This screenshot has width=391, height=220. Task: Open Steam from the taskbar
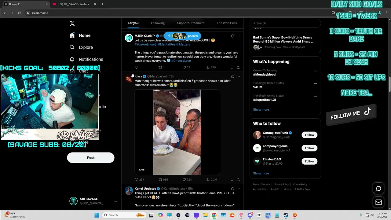[286, 215]
